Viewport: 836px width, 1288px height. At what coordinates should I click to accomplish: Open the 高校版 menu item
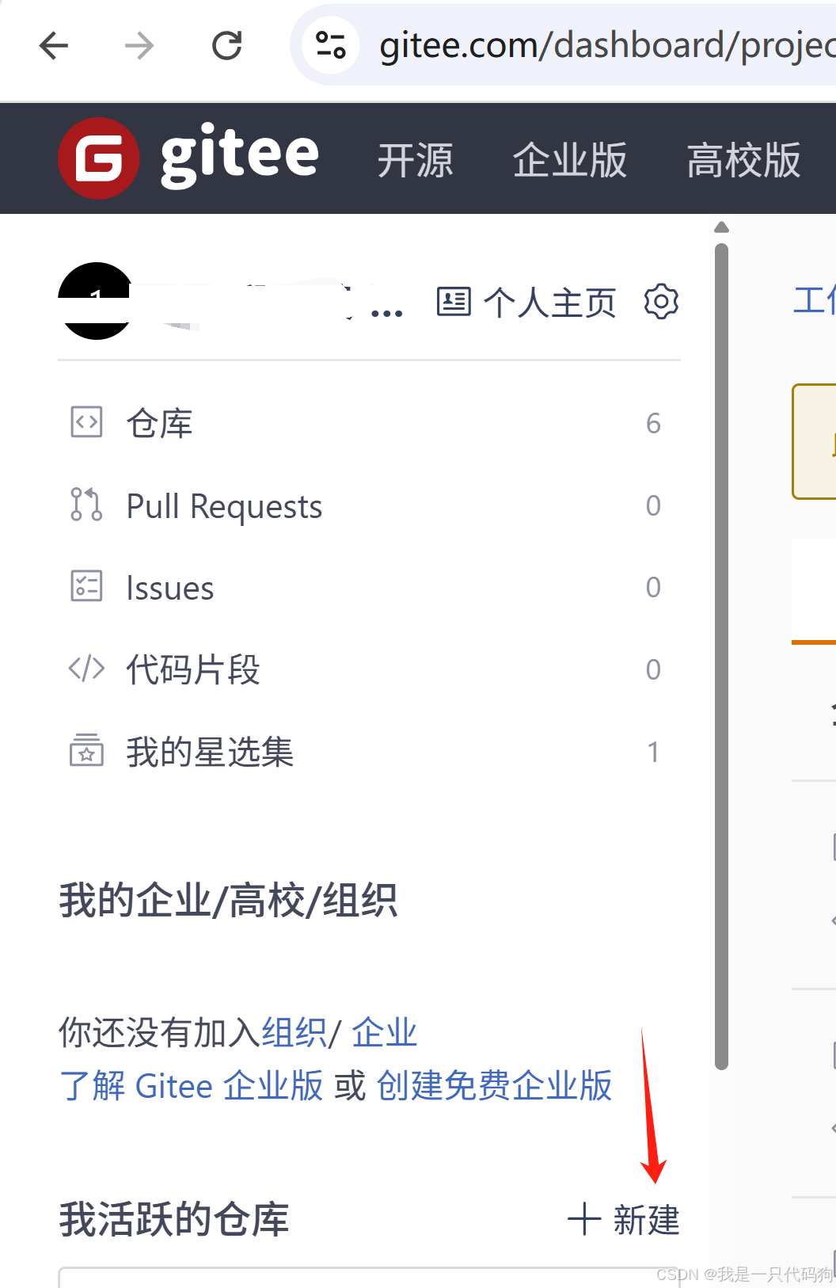[743, 160]
